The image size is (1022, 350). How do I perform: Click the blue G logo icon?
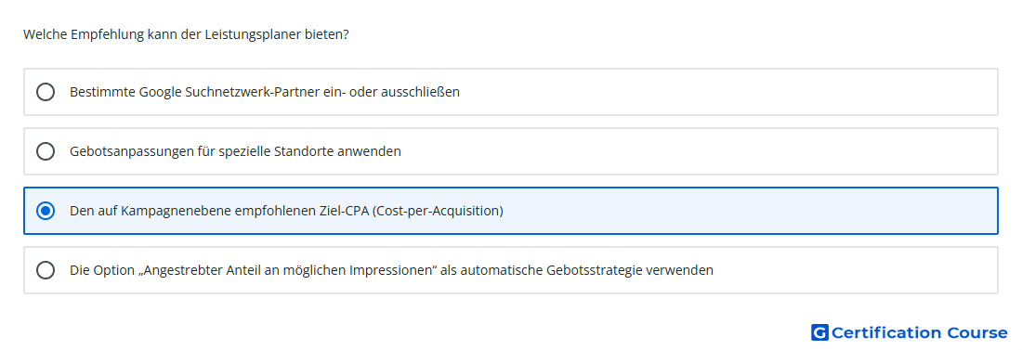coord(819,333)
